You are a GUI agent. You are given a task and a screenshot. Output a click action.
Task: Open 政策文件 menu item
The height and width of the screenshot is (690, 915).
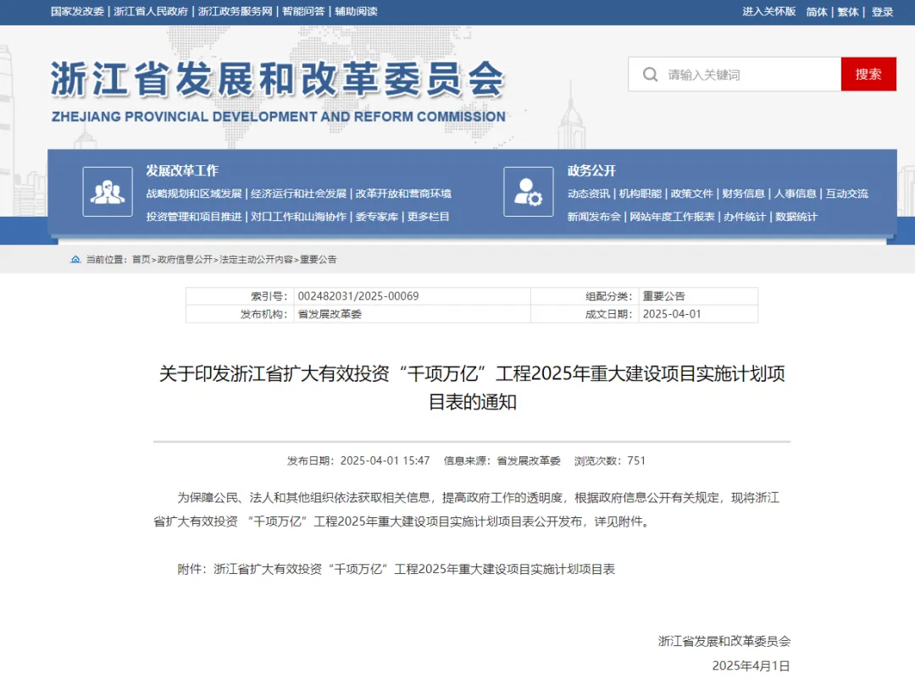pyautogui.click(x=691, y=194)
